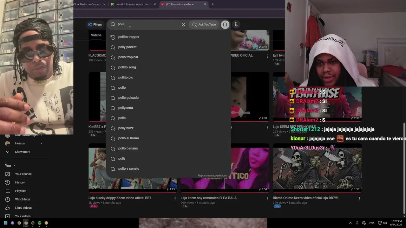Open History in the sidebar
This screenshot has width=406, height=228.
tap(20, 182)
